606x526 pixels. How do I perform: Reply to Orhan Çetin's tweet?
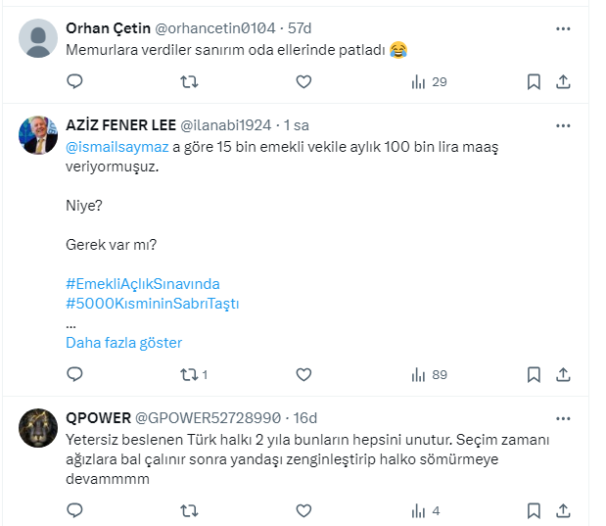74,82
